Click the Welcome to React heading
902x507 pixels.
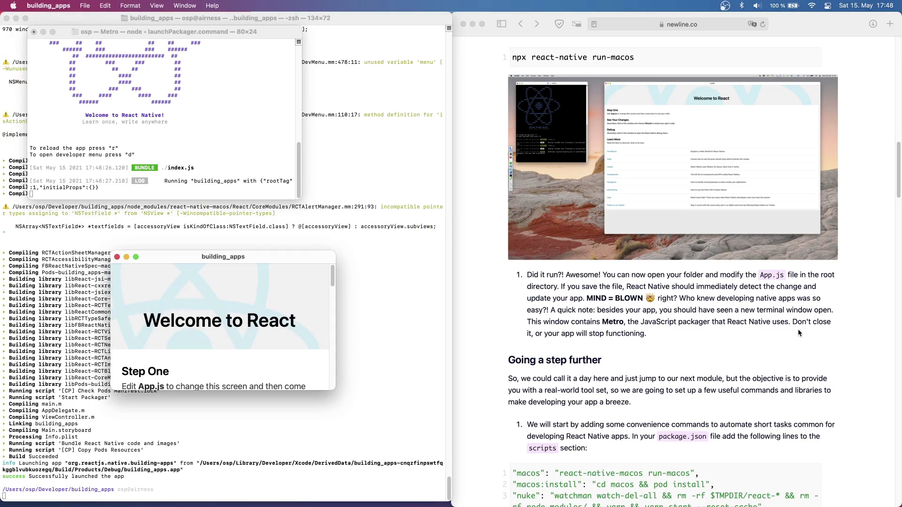click(x=219, y=321)
